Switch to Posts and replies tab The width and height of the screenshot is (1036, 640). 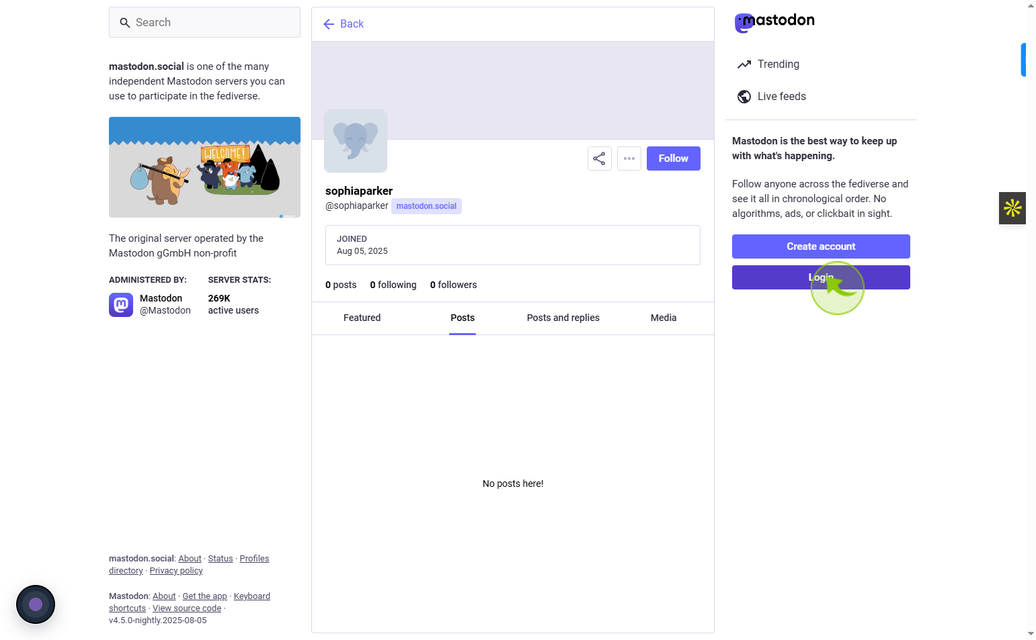pyautogui.click(x=563, y=318)
